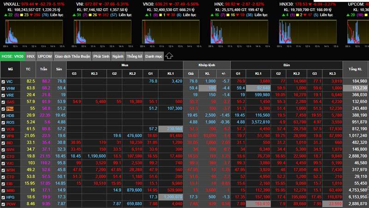Open the MBB stock symbol

11,190
